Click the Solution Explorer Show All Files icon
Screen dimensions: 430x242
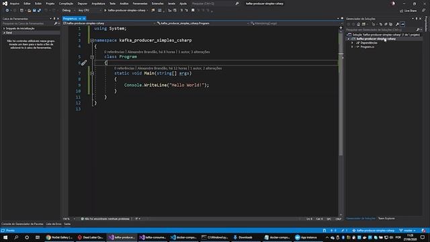[x=391, y=24]
